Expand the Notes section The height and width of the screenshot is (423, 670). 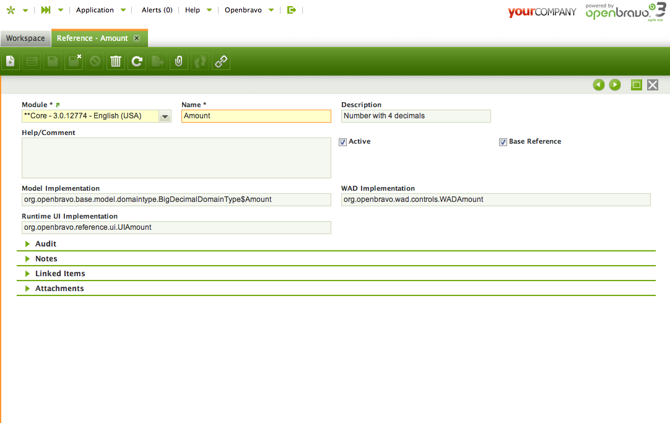click(x=46, y=259)
